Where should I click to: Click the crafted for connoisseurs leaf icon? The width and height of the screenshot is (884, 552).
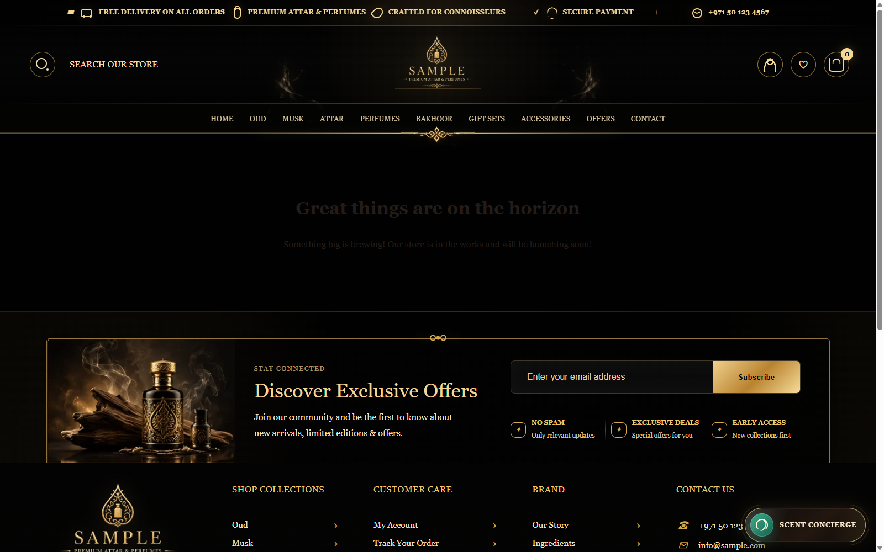377,13
